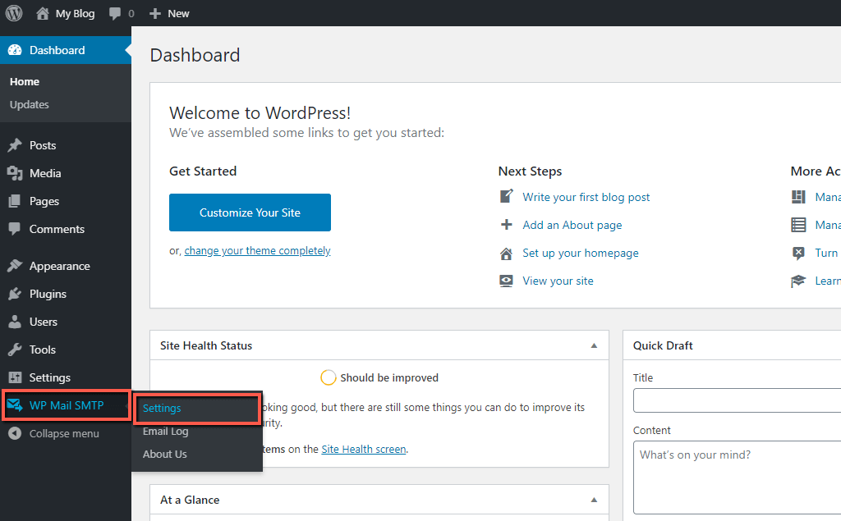Click the WordPress logo icon
This screenshot has height=521, width=841.
click(x=14, y=13)
